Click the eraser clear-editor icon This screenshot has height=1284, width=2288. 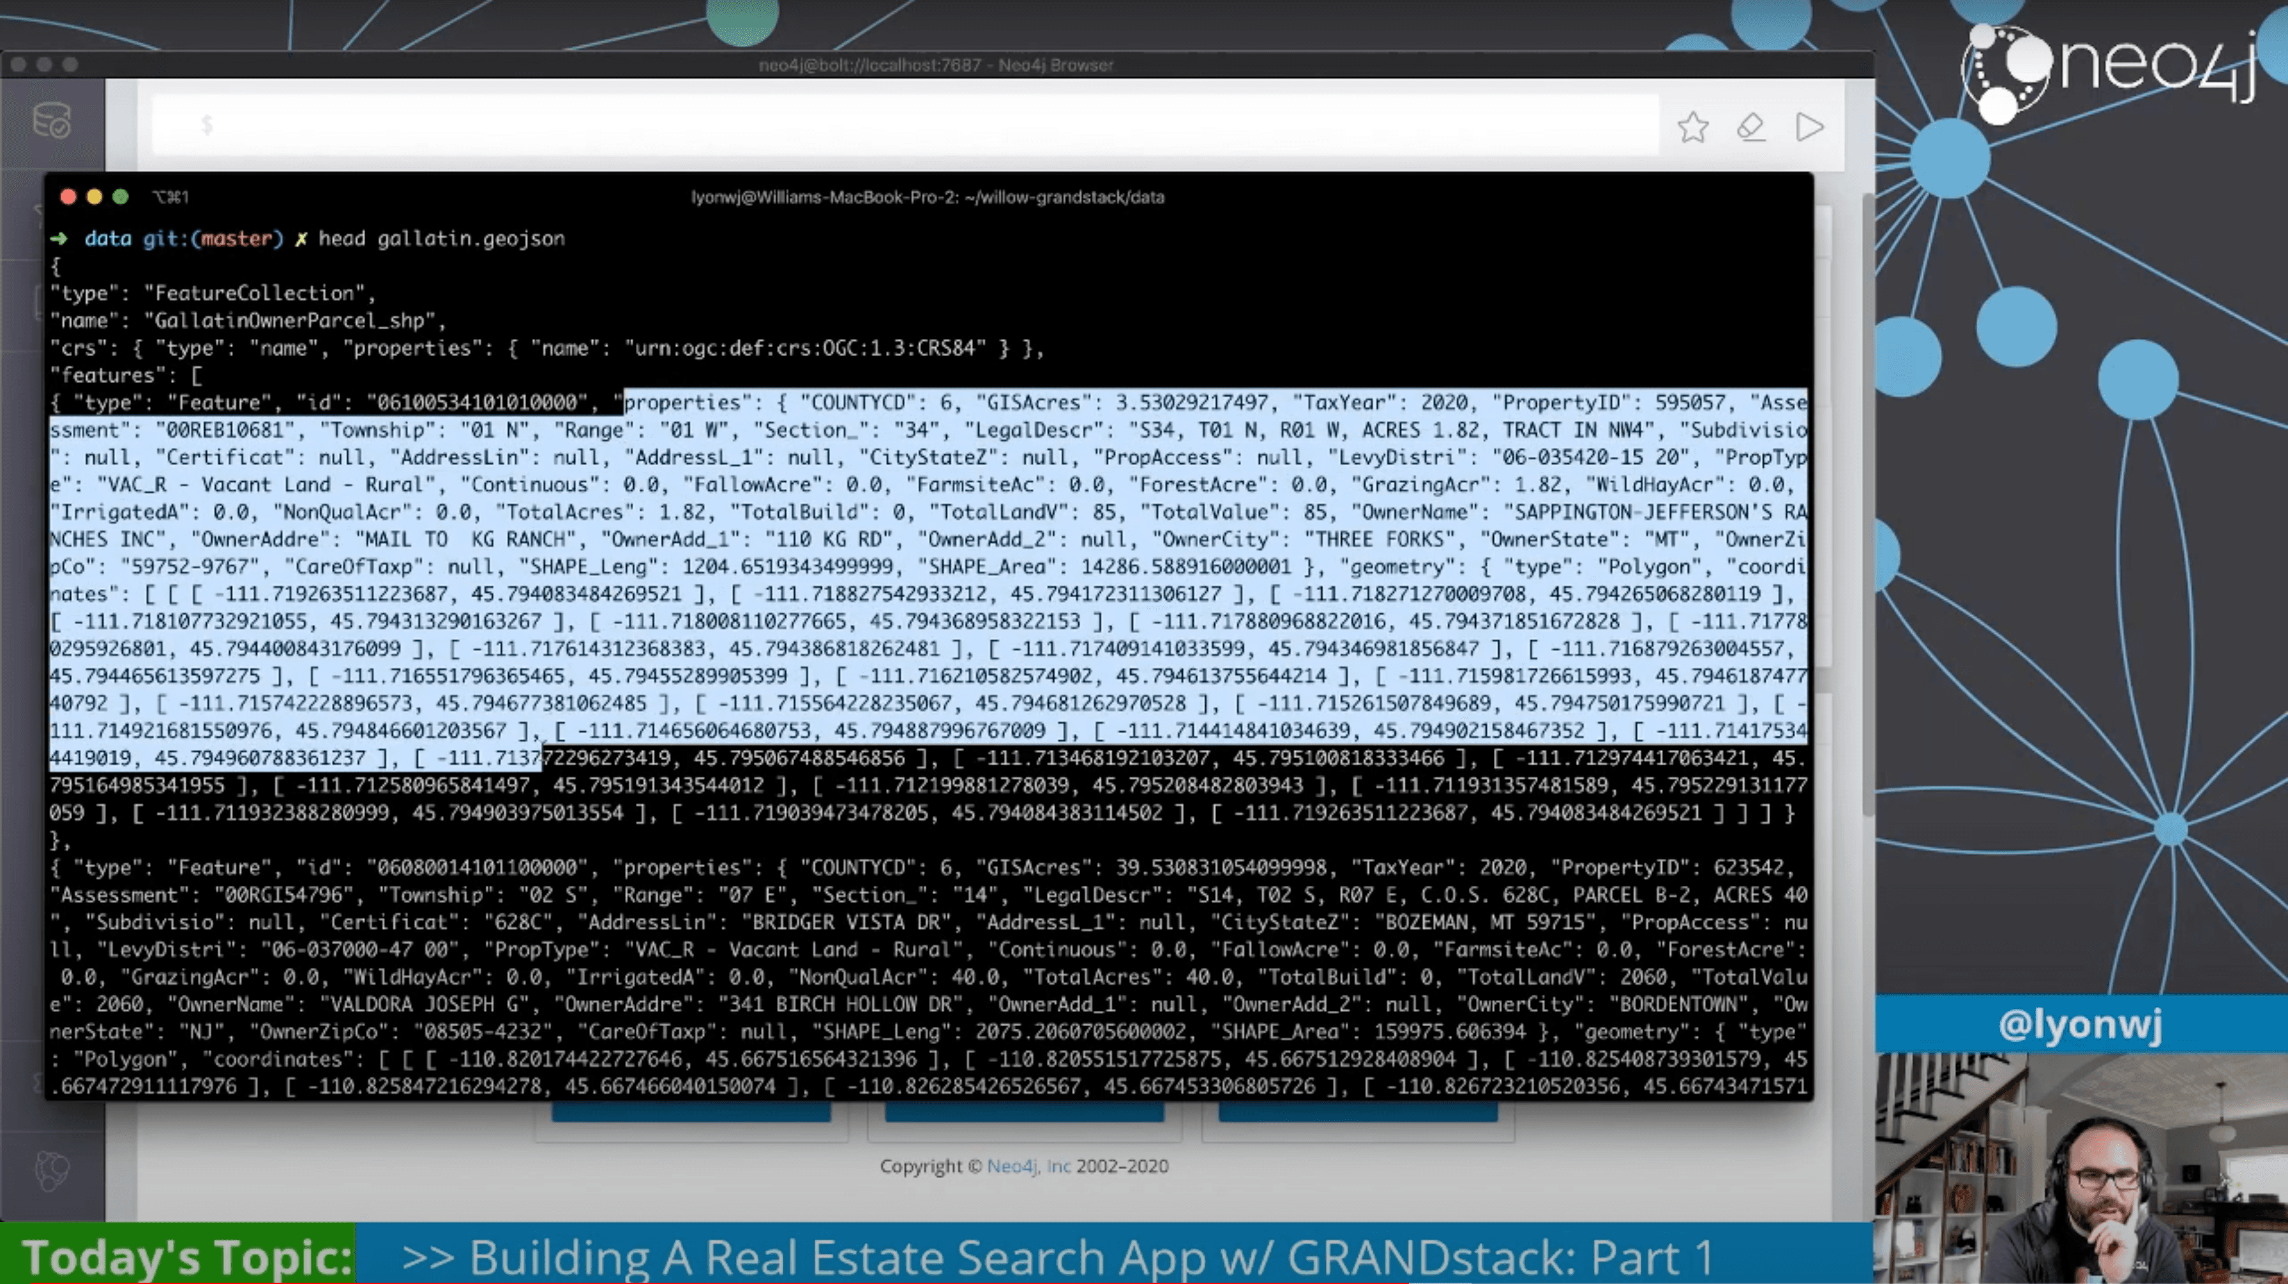click(x=1750, y=127)
